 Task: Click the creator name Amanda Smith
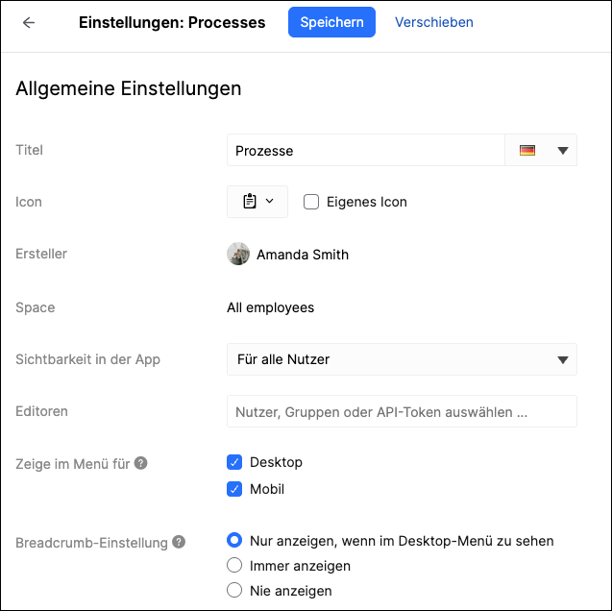[x=303, y=255]
